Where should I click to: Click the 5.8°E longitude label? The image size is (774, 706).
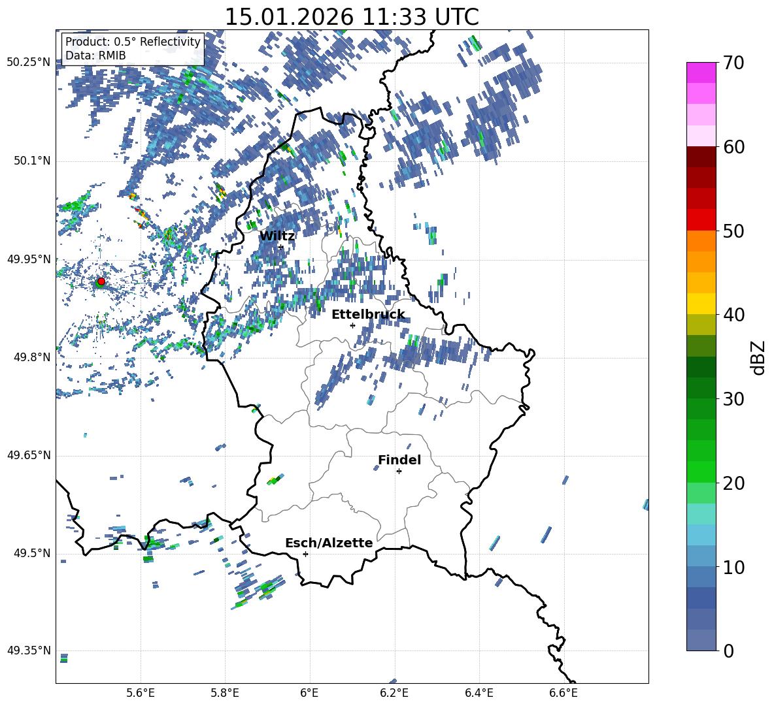pos(225,694)
